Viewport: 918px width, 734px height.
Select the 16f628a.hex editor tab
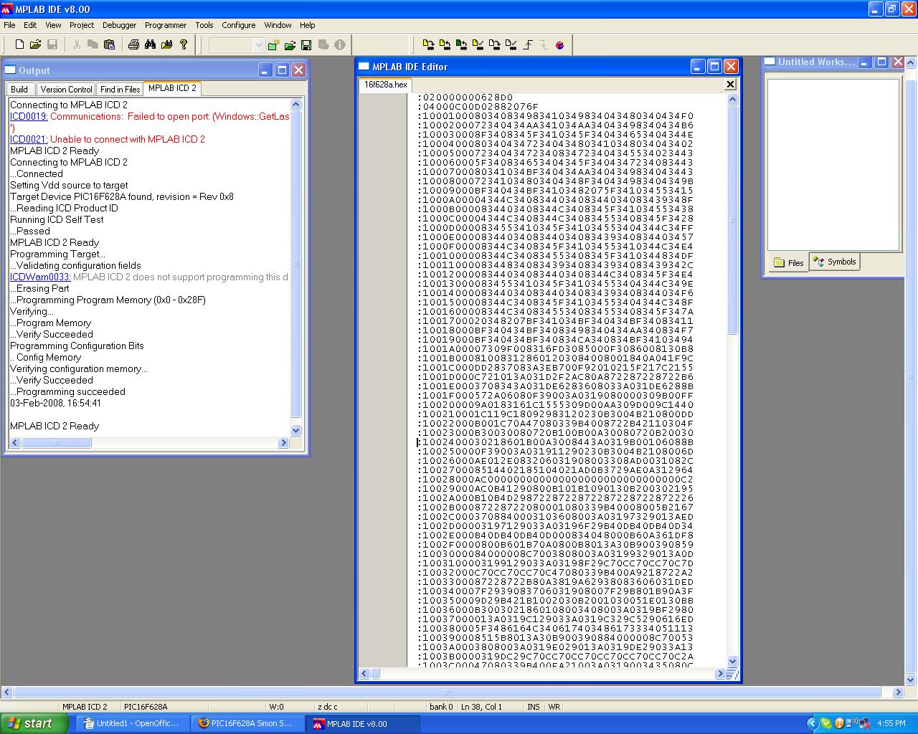pos(385,85)
